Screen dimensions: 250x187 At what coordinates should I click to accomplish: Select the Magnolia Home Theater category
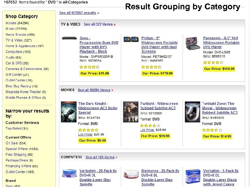(23, 92)
